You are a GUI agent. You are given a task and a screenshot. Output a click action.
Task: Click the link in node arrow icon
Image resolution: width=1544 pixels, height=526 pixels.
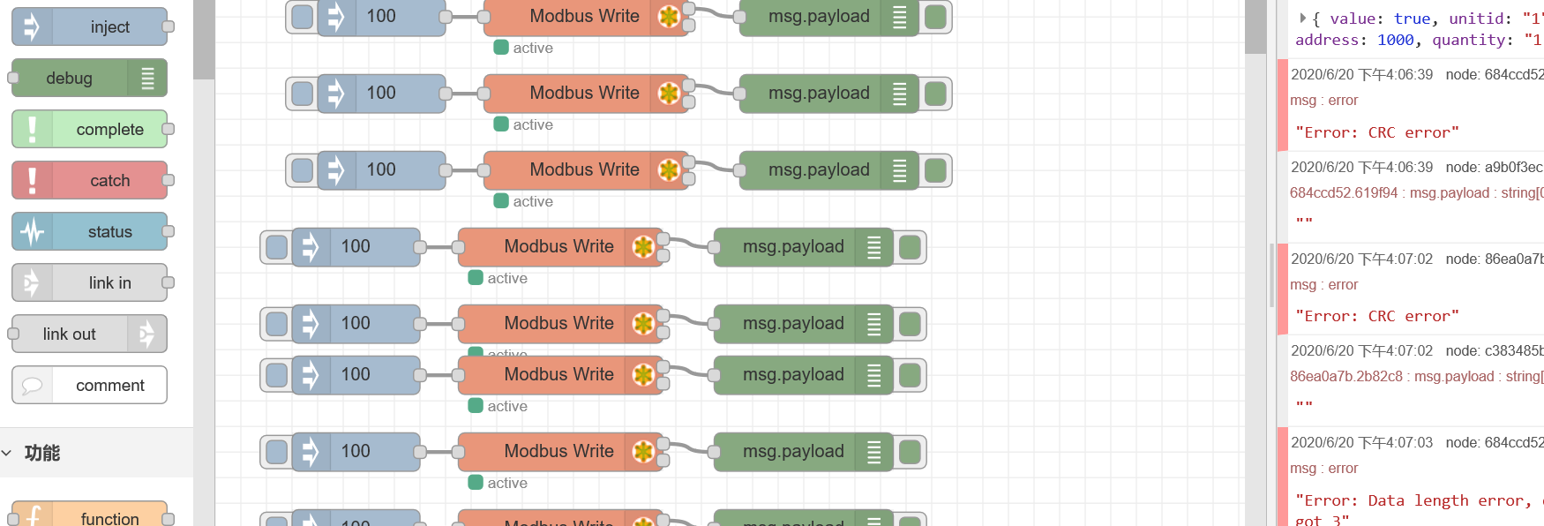tap(33, 283)
